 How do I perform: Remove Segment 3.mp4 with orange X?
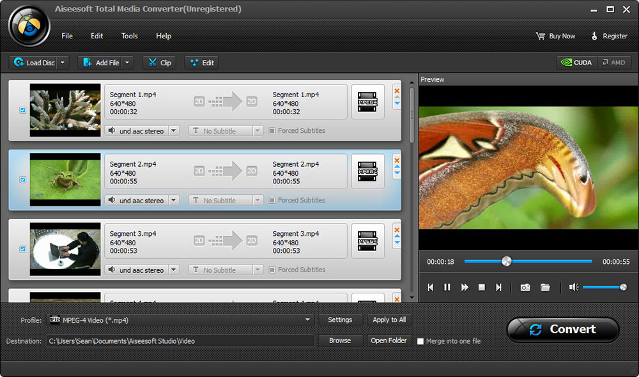click(x=397, y=229)
